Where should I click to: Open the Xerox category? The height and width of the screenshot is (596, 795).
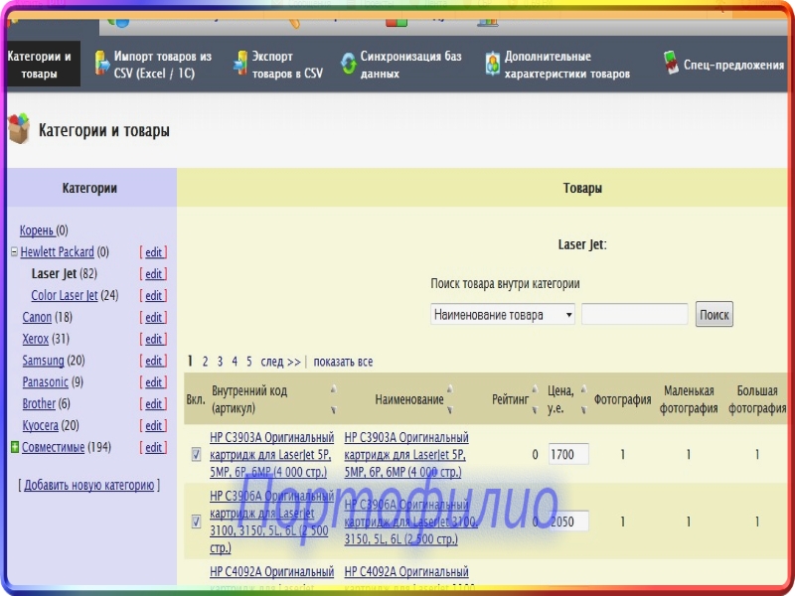[x=36, y=339]
